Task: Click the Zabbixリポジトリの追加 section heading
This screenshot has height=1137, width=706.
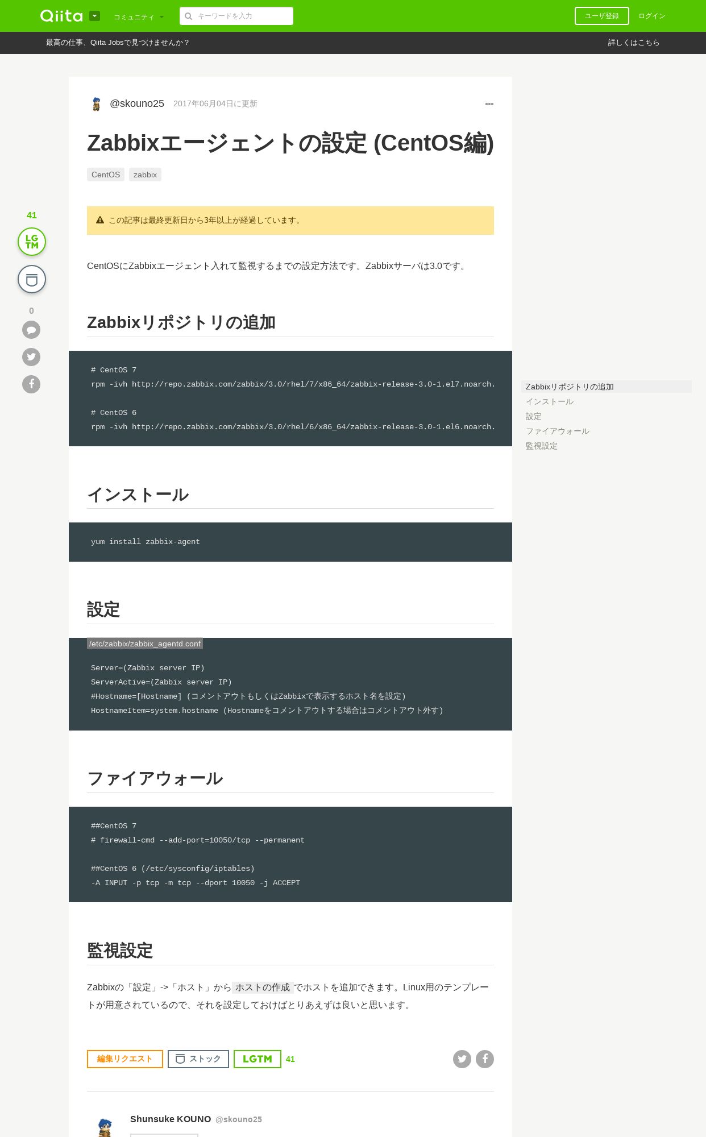Action: point(181,322)
